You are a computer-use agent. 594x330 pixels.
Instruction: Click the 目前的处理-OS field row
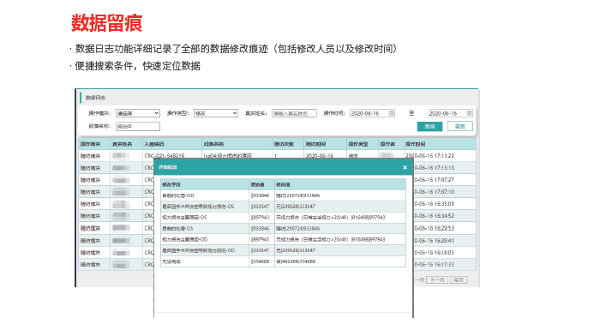(283, 229)
